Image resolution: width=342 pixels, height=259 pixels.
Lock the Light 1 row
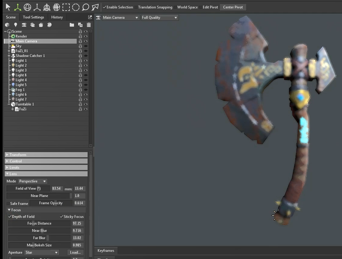point(80,60)
